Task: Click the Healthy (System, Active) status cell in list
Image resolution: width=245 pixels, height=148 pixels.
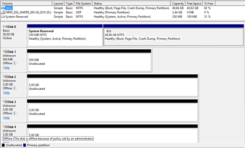Action: pyautogui.click(x=122, y=17)
